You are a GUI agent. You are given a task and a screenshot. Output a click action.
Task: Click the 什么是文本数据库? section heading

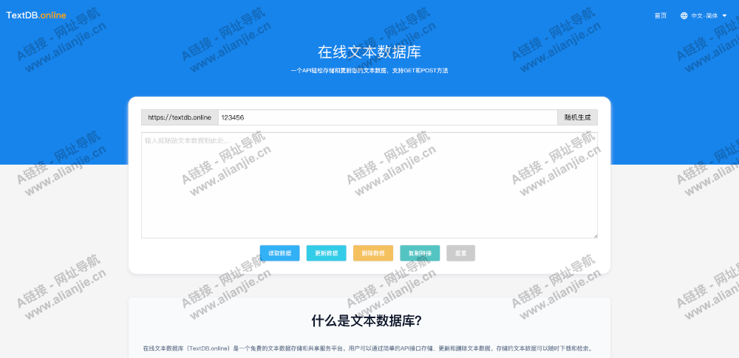pos(366,320)
